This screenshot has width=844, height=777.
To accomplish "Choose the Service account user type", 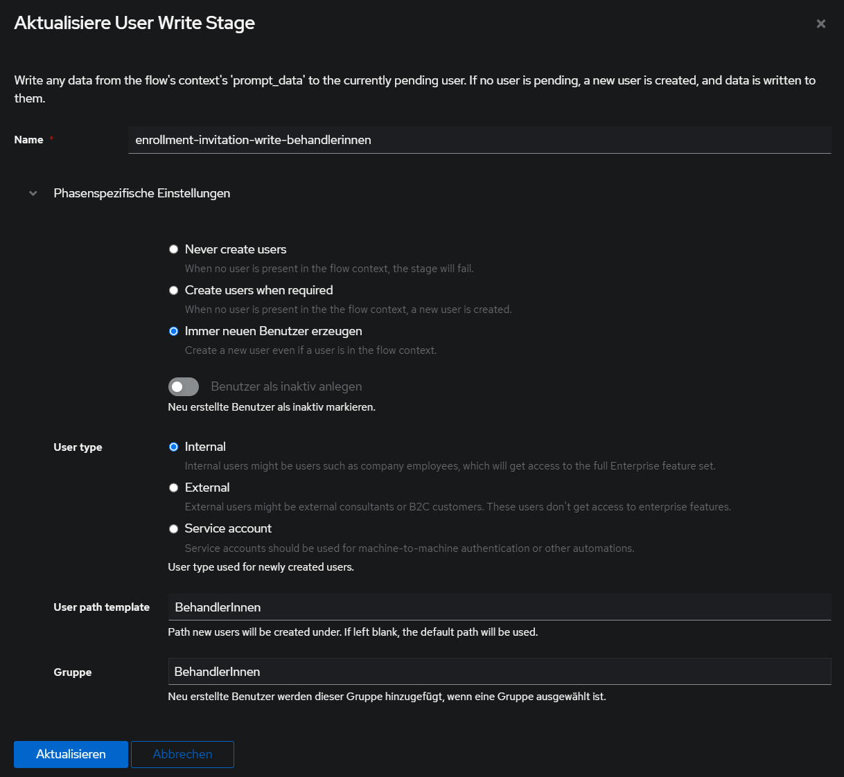I will (x=174, y=528).
